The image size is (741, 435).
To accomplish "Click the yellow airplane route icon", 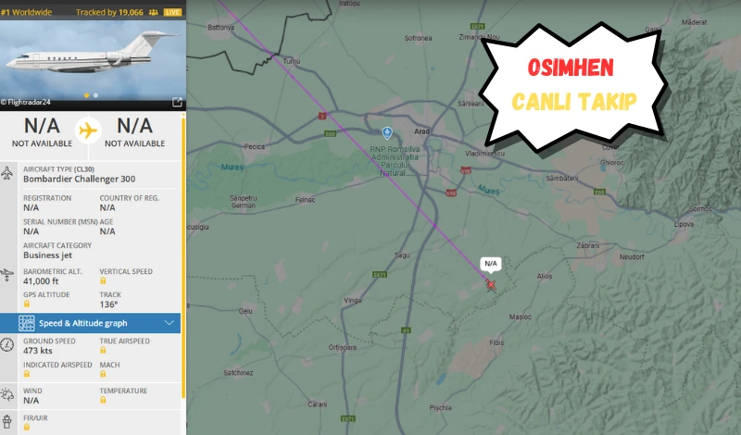I will coord(88,131).
